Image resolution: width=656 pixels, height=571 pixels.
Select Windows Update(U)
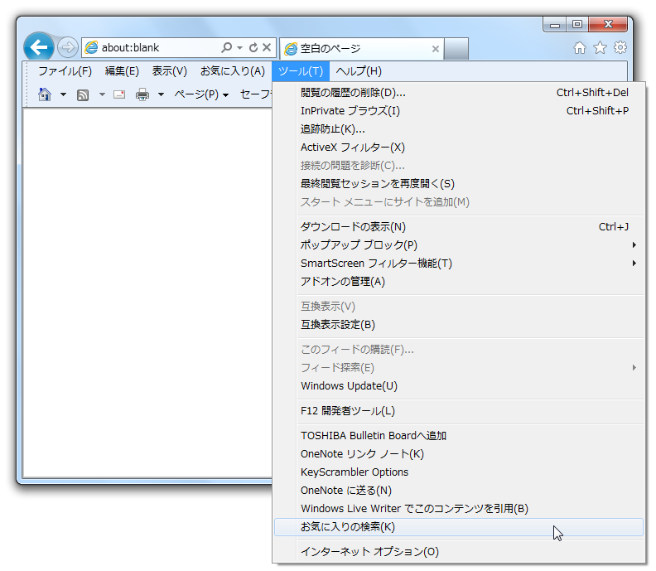tap(459, 386)
